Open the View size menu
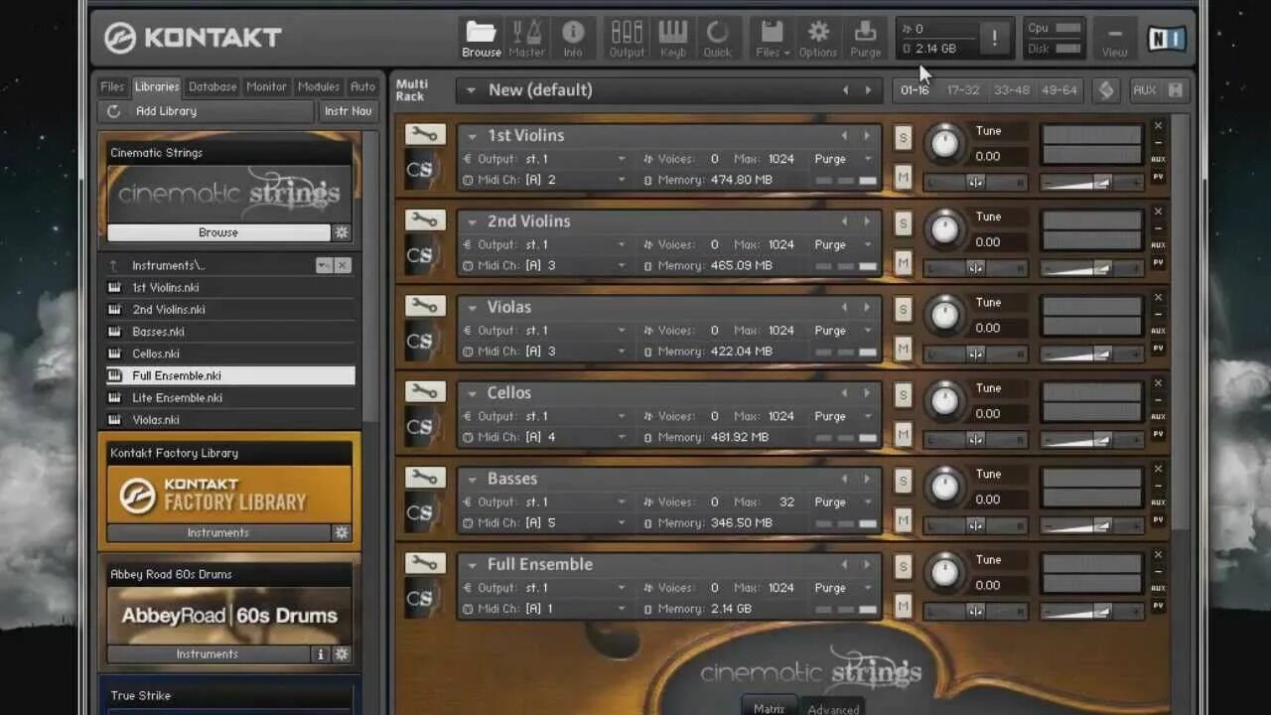This screenshot has width=1271, height=715. [1114, 39]
